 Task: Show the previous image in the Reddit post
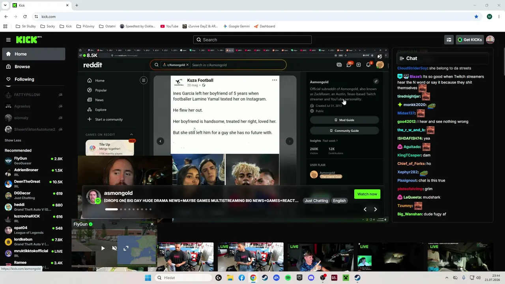click(160, 141)
